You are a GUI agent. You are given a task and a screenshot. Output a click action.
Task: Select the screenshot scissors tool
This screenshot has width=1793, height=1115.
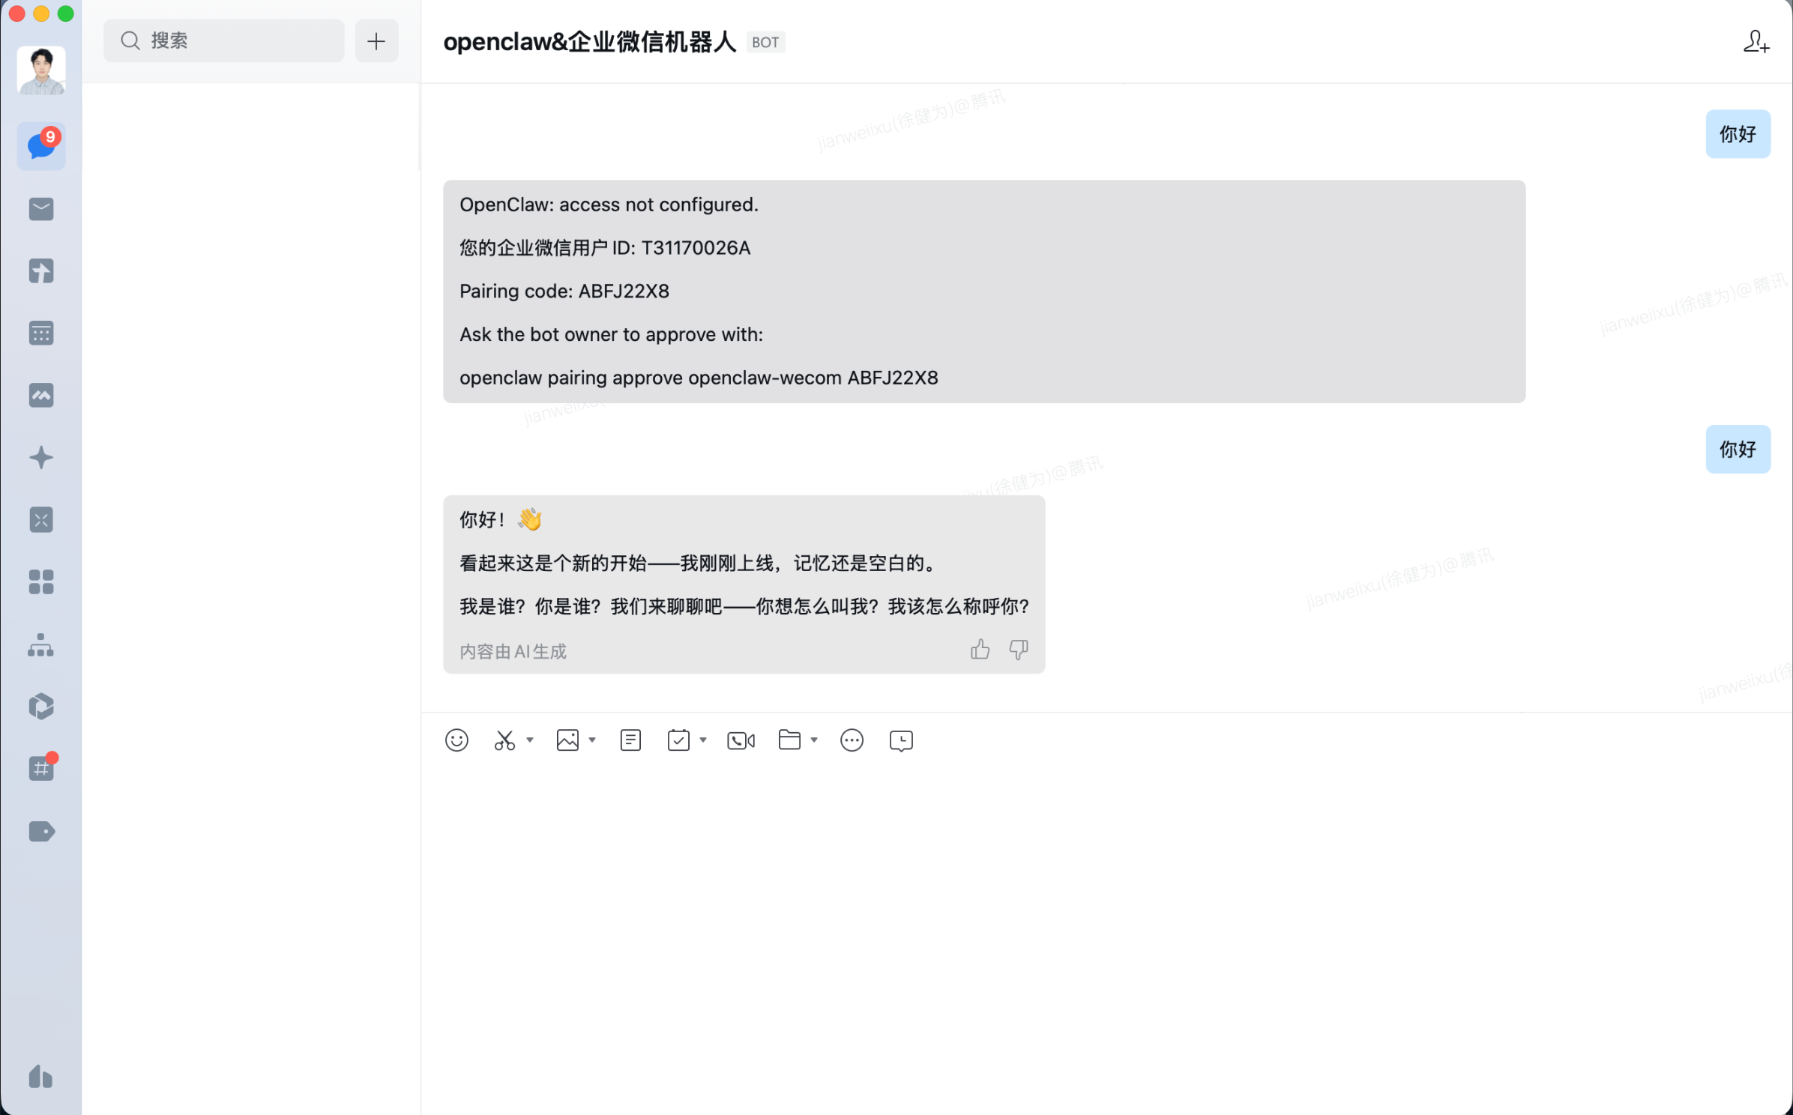504,740
